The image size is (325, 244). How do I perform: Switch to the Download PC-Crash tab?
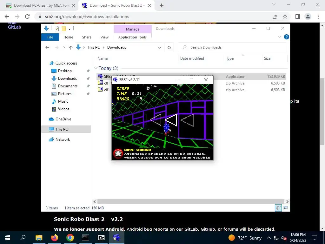pyautogui.click(x=42, y=5)
